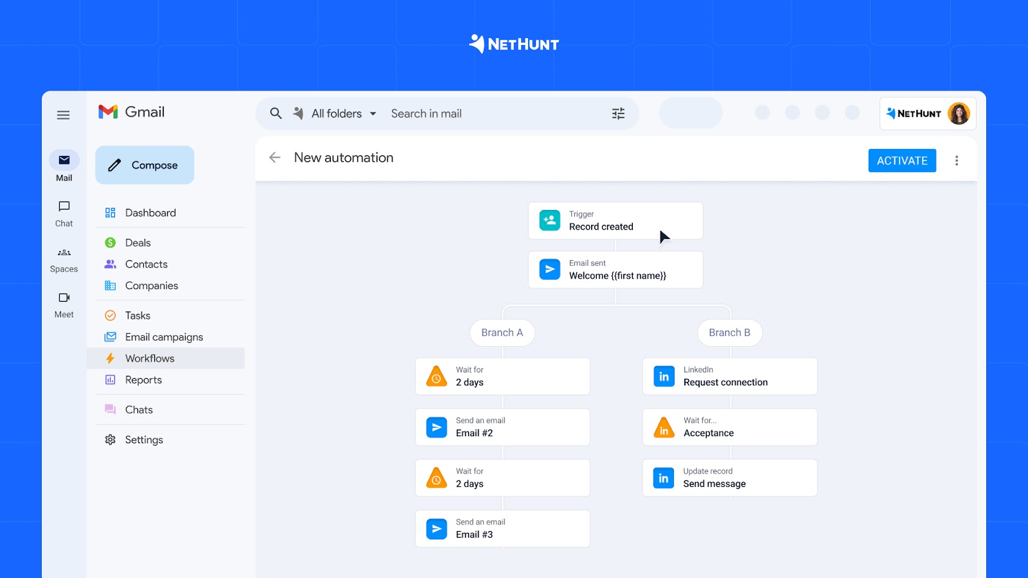Open the Chat section icon

[x=64, y=206]
